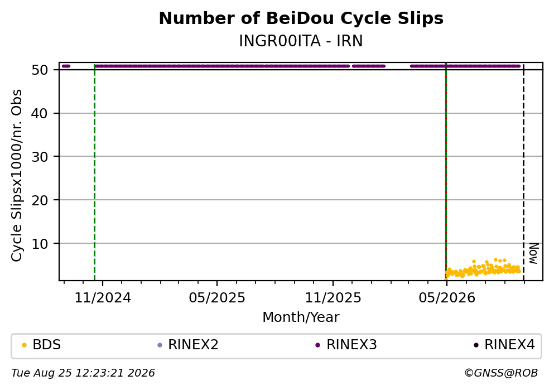
Task: Click the 10 y-axis tick label
Action: click(x=40, y=243)
